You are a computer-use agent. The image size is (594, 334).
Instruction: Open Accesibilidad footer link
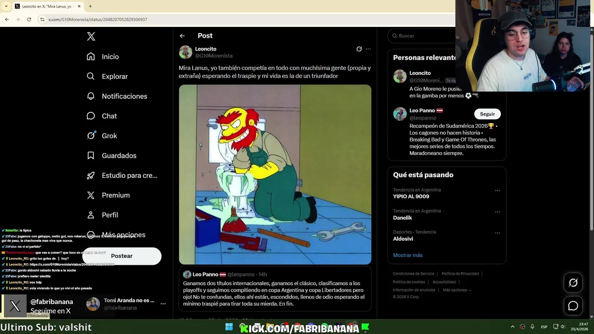(x=444, y=282)
